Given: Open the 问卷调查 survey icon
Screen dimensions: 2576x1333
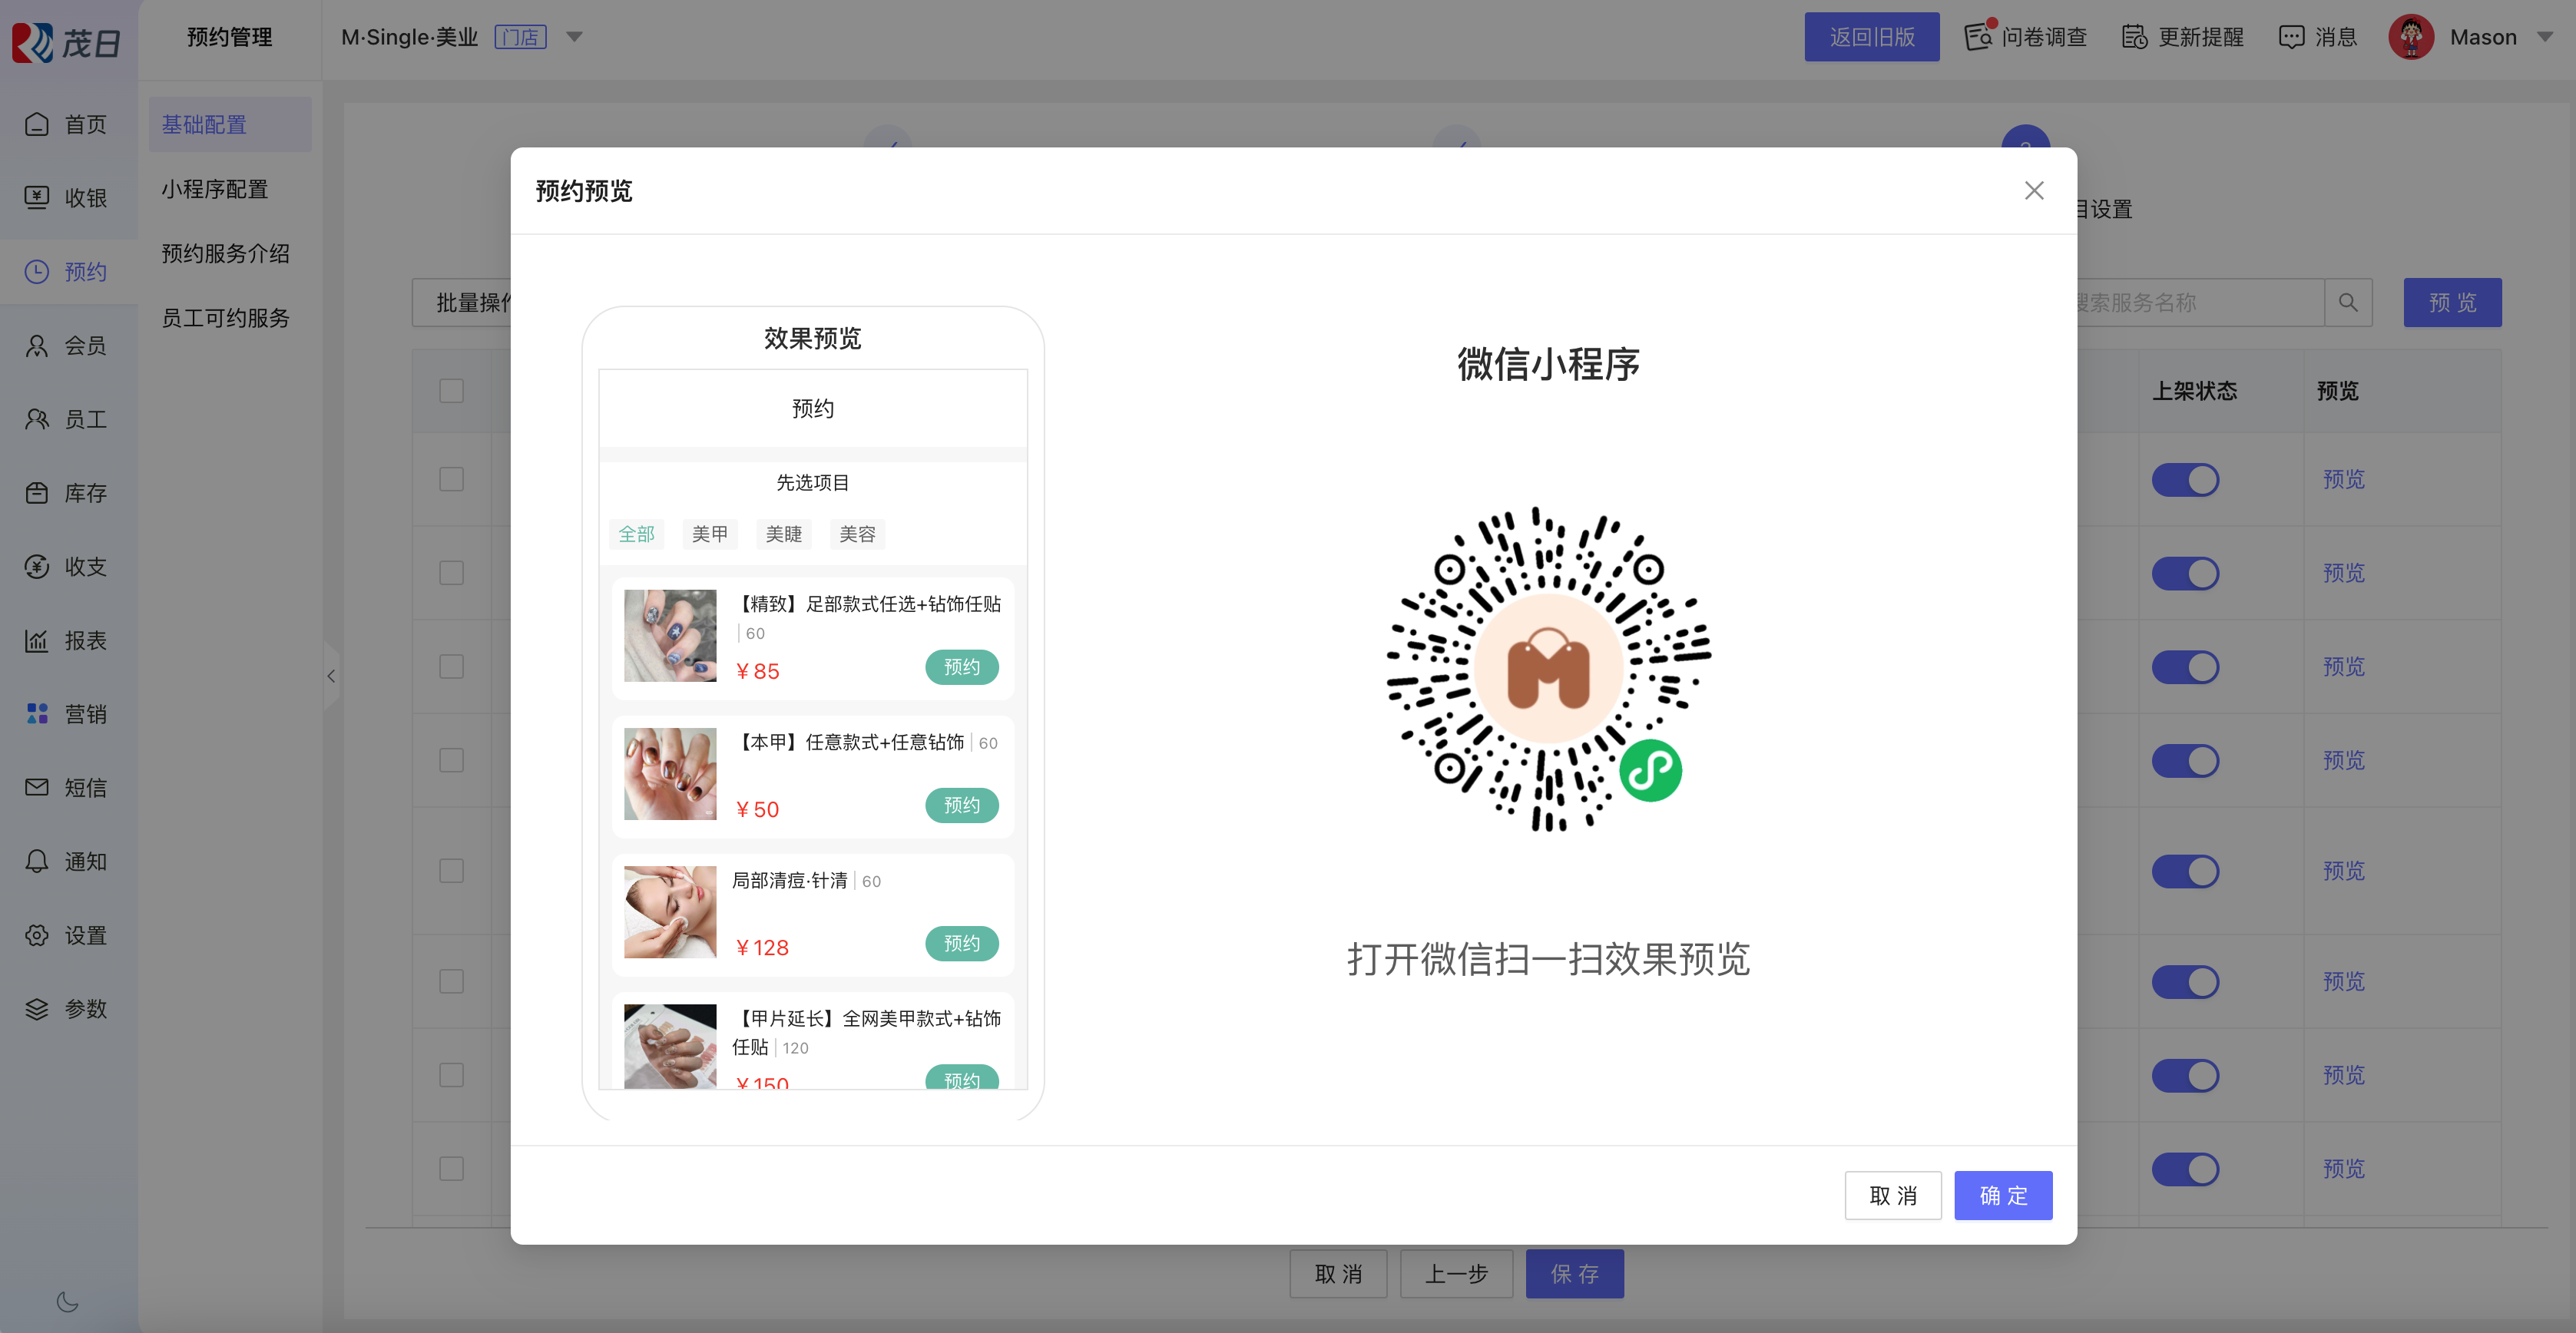Looking at the screenshot, I should point(1978,37).
